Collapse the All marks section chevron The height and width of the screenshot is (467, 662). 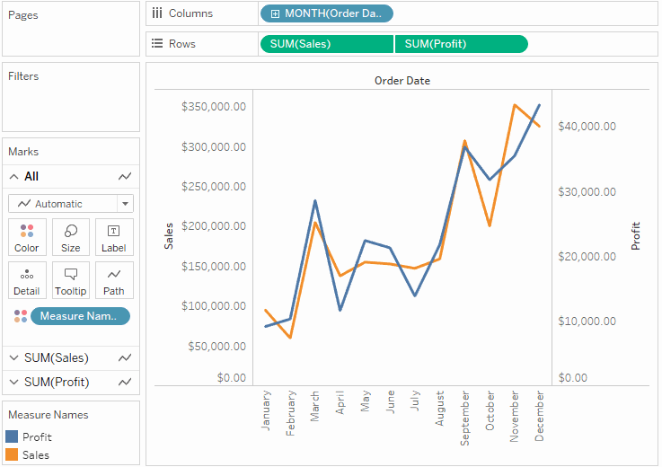pos(14,177)
